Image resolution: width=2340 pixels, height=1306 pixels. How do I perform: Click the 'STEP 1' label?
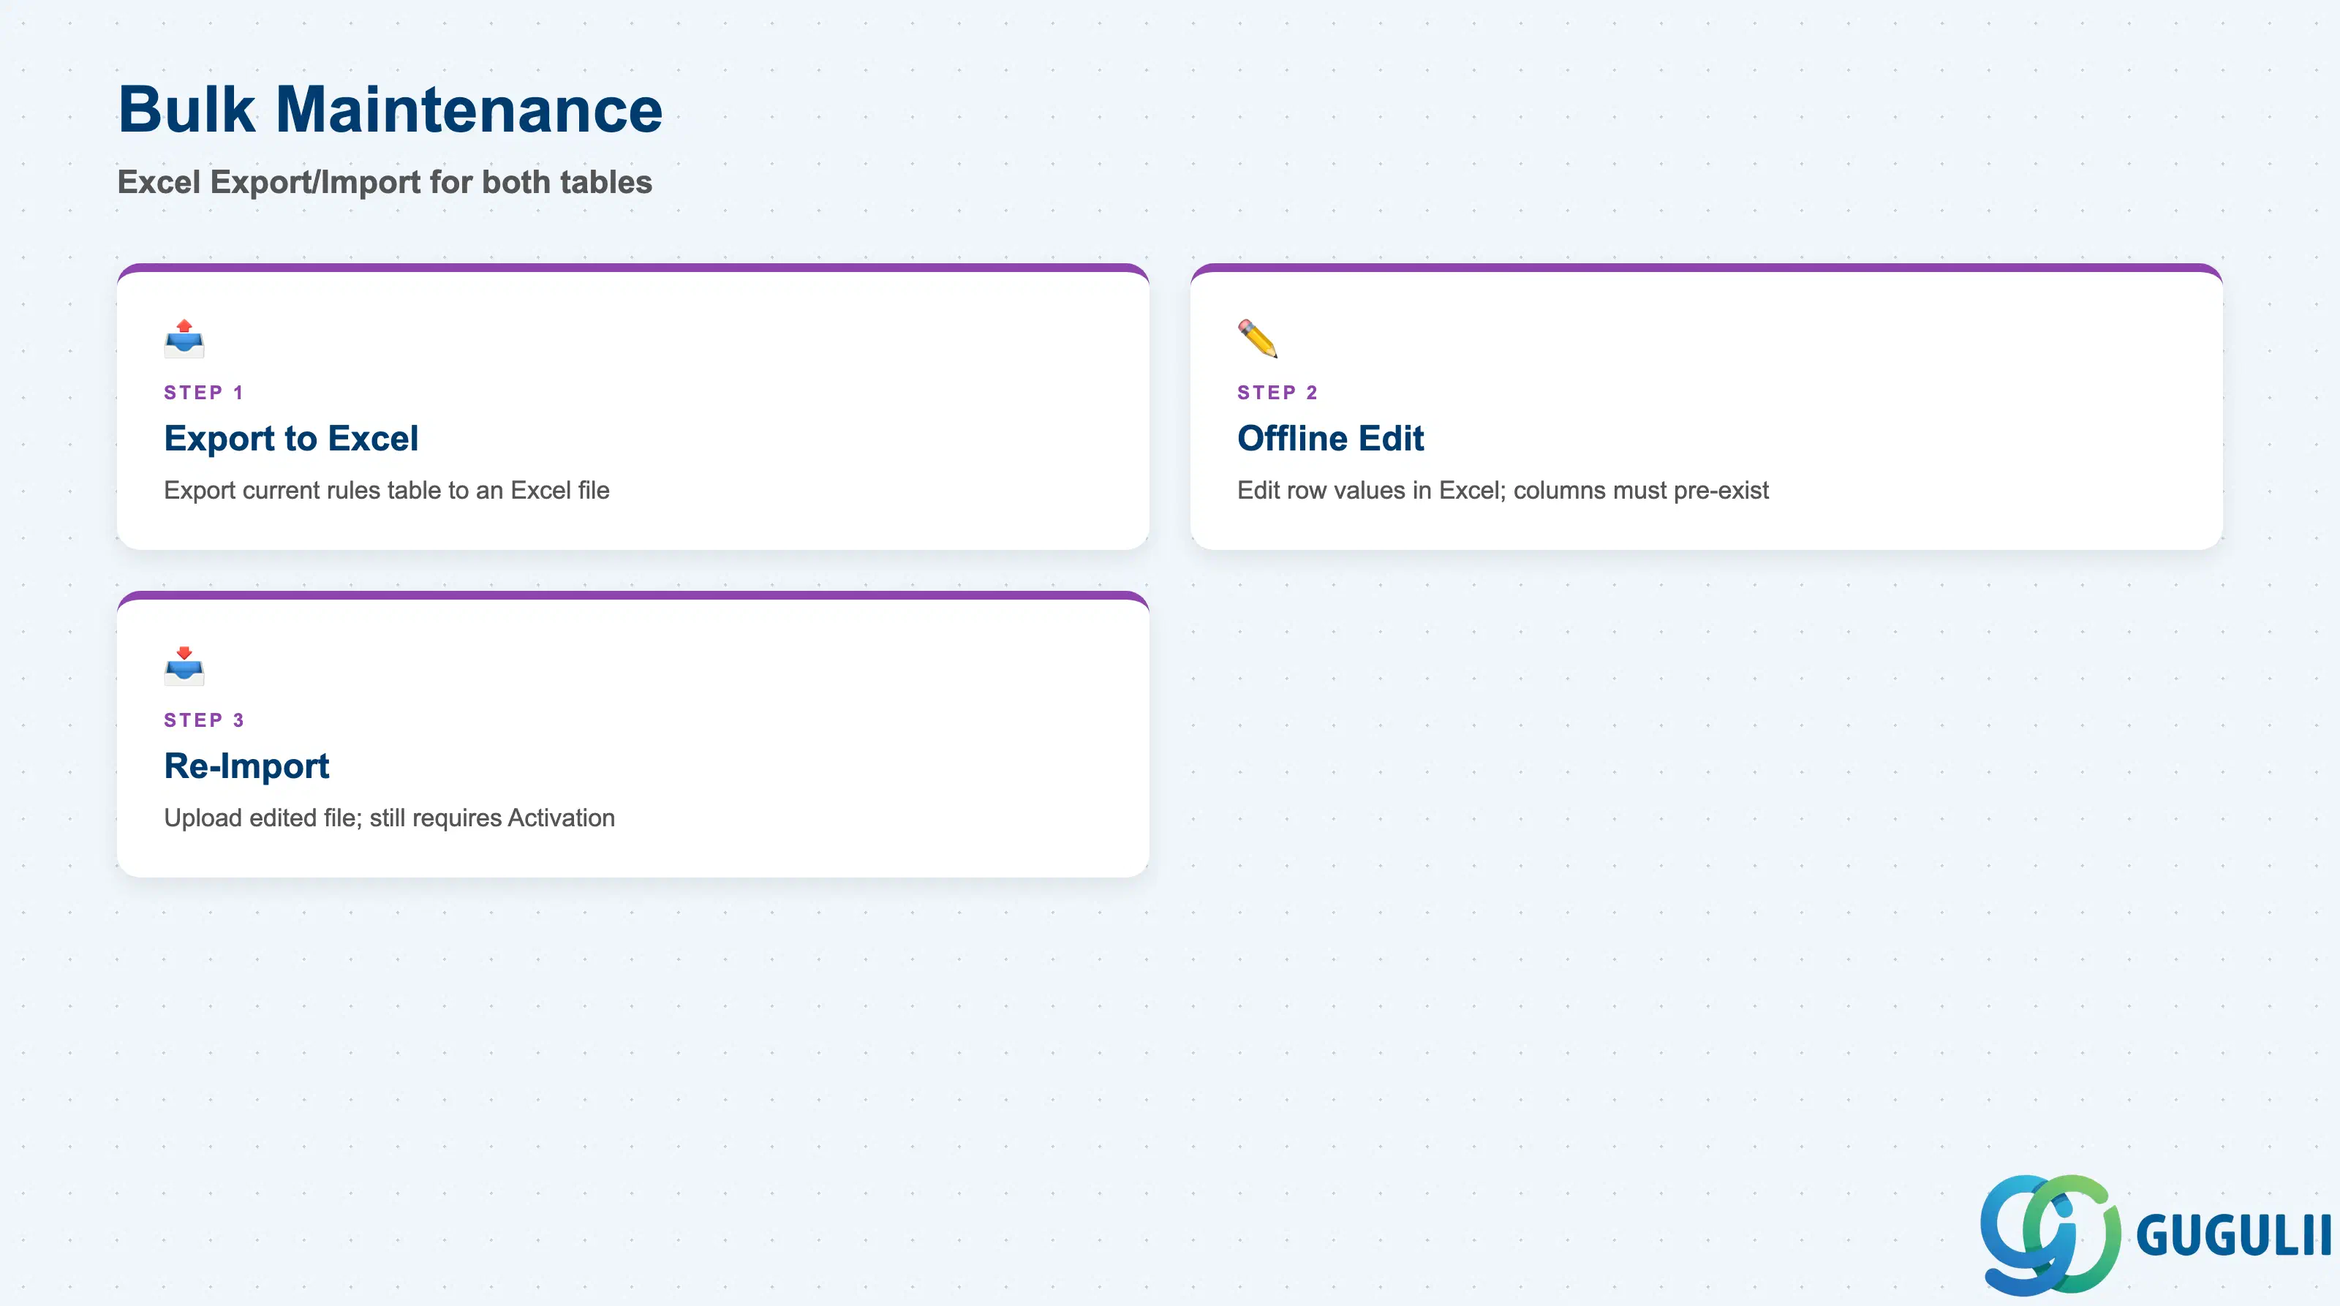click(x=203, y=393)
